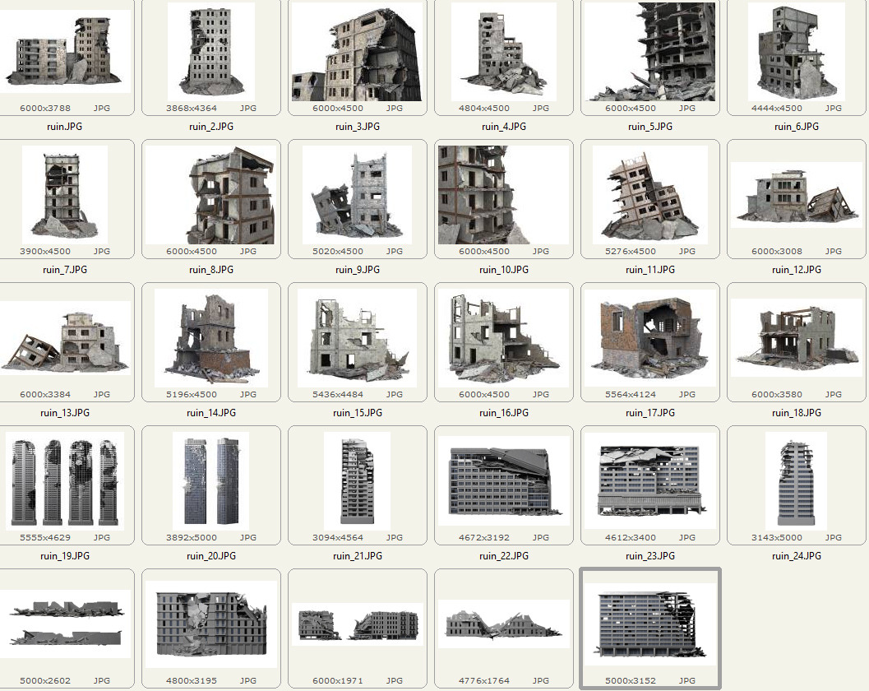Select the ruin_20.JPG twin skyscrapers thumbnail

tap(211, 480)
